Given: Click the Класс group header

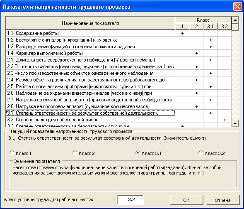Looking at the screenshot, I should pyautogui.click(x=203, y=20).
